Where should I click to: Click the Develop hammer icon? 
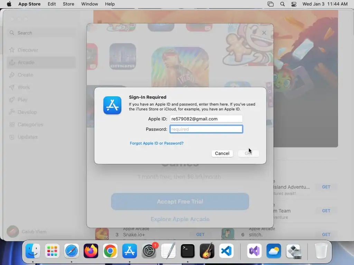click(12, 112)
